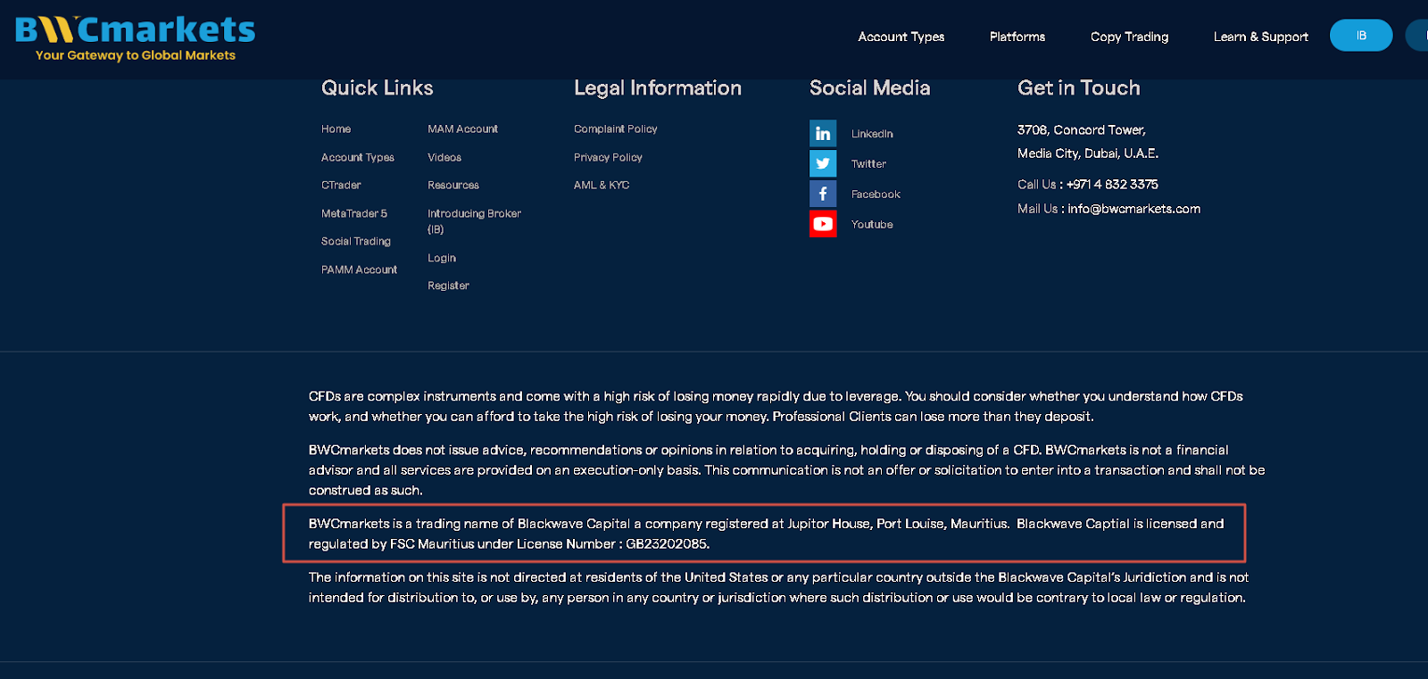The width and height of the screenshot is (1428, 679).
Task: Open the Introducing Broker (IB) link
Action: 474,221
